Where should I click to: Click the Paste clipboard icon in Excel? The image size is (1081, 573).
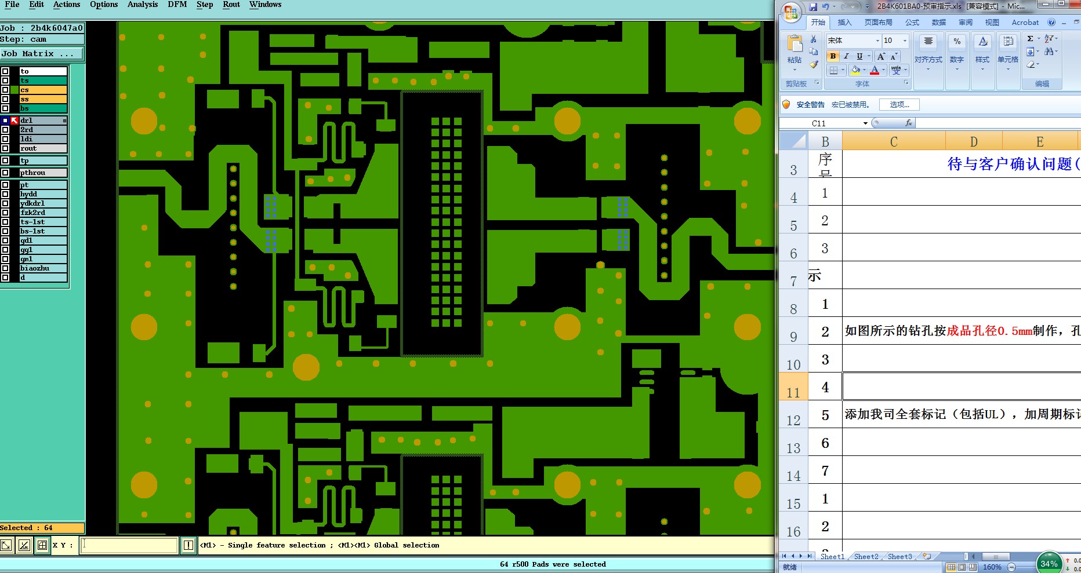(795, 43)
